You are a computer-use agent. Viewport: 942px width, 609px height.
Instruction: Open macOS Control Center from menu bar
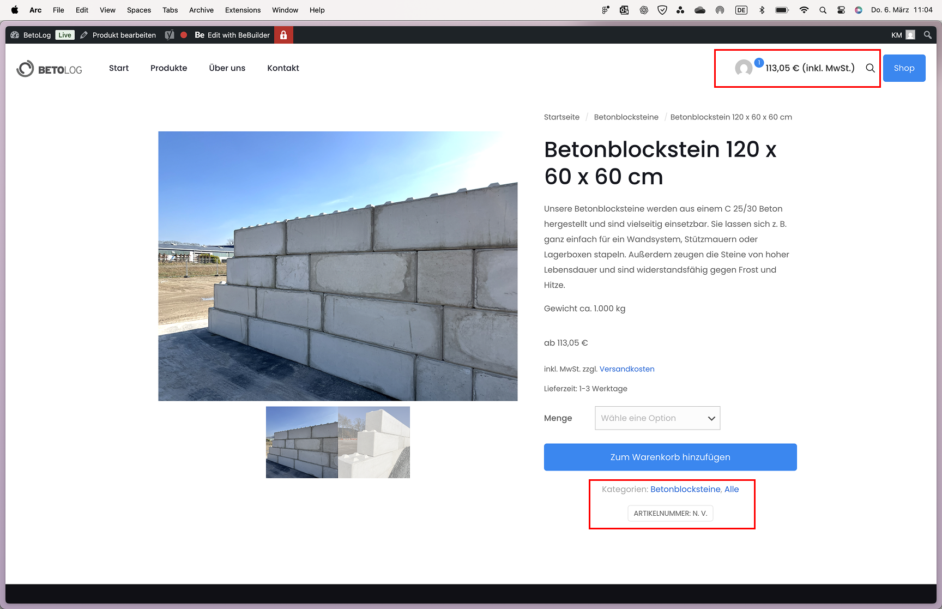click(841, 10)
